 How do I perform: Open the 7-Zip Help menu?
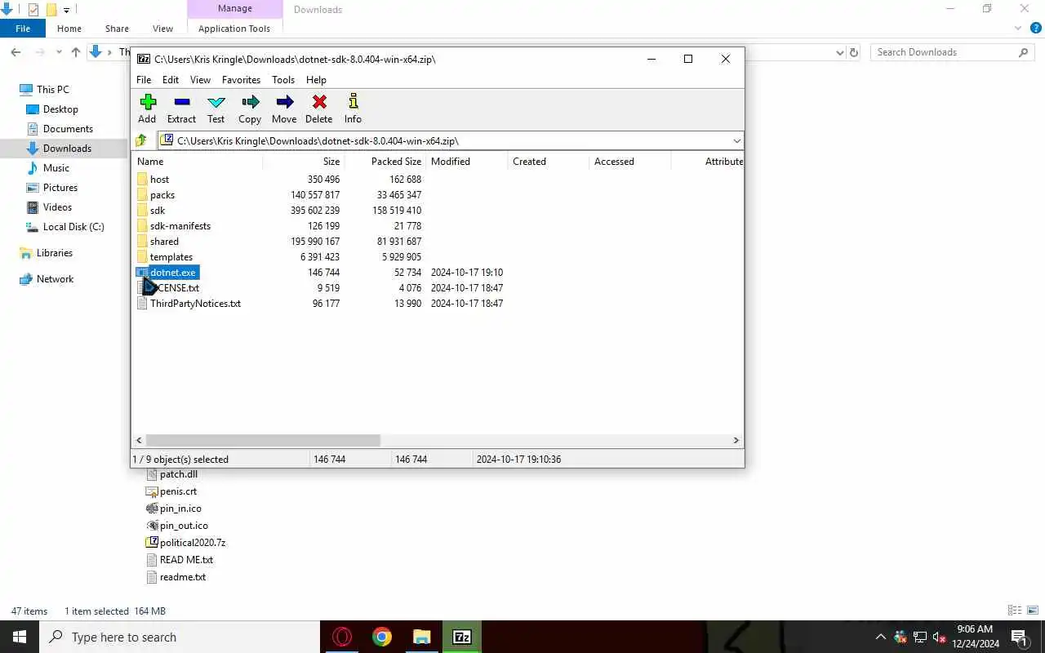click(316, 80)
